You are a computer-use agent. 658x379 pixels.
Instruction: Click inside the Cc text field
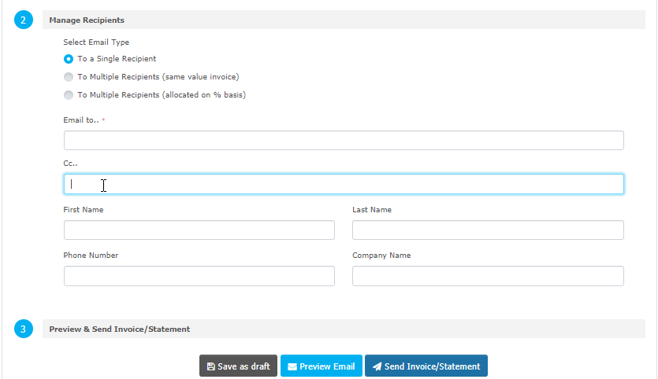344,184
